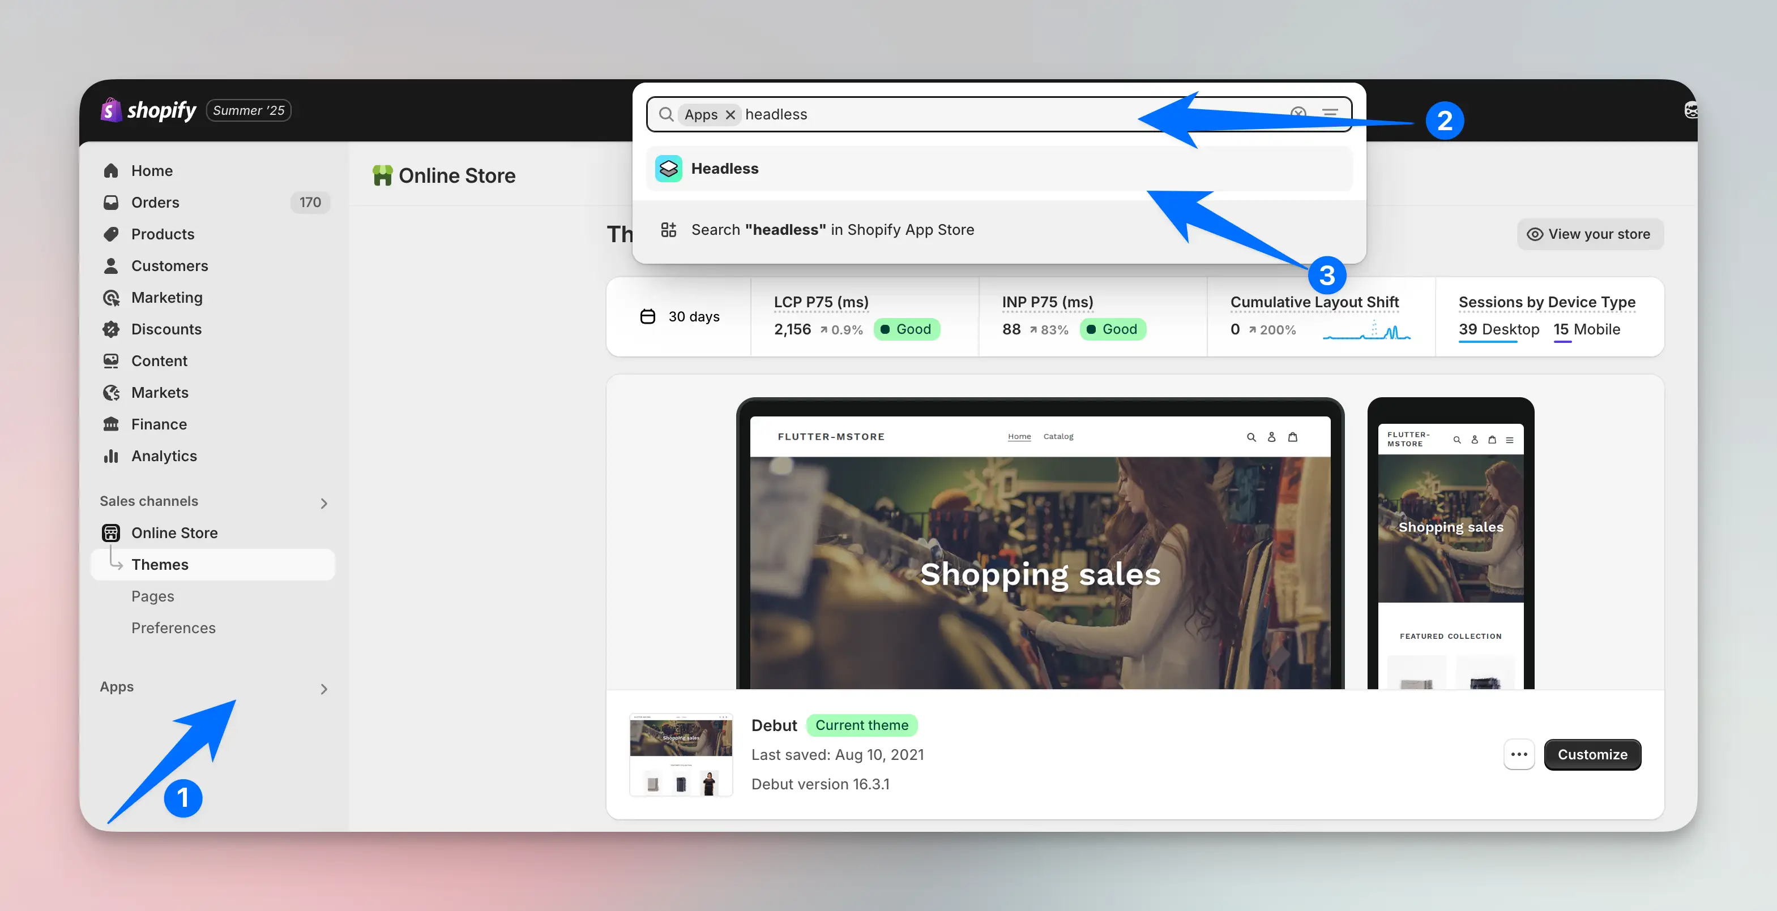Image resolution: width=1777 pixels, height=911 pixels.
Task: Search headless in Shopify App Store
Action: click(832, 230)
